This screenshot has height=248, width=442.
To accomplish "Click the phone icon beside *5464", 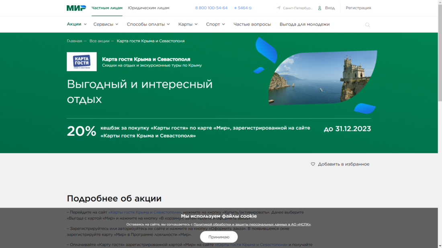I will coord(250,8).
